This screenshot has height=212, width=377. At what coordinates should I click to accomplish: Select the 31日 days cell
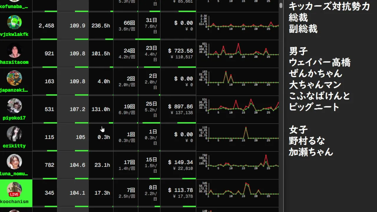tap(149, 26)
